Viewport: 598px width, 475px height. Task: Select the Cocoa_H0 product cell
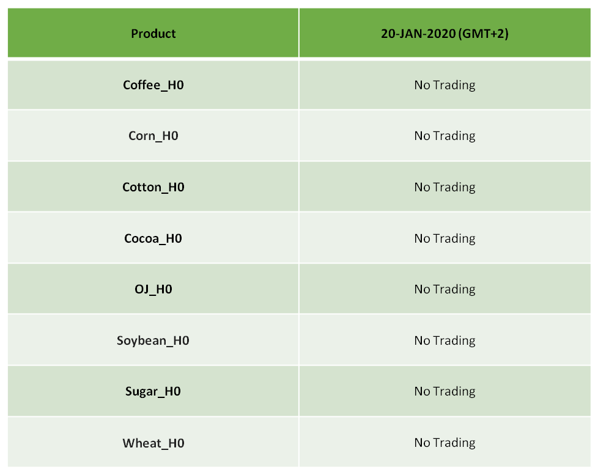153,238
